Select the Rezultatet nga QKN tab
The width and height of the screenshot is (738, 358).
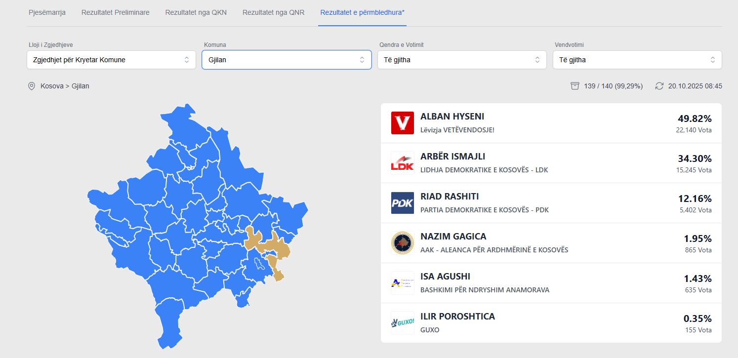(196, 12)
